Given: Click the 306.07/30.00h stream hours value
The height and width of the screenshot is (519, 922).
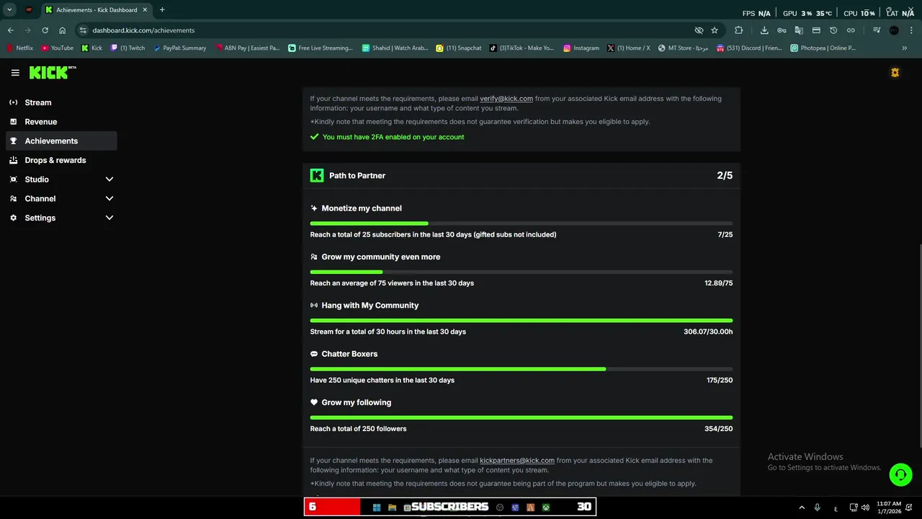Looking at the screenshot, I should (708, 332).
